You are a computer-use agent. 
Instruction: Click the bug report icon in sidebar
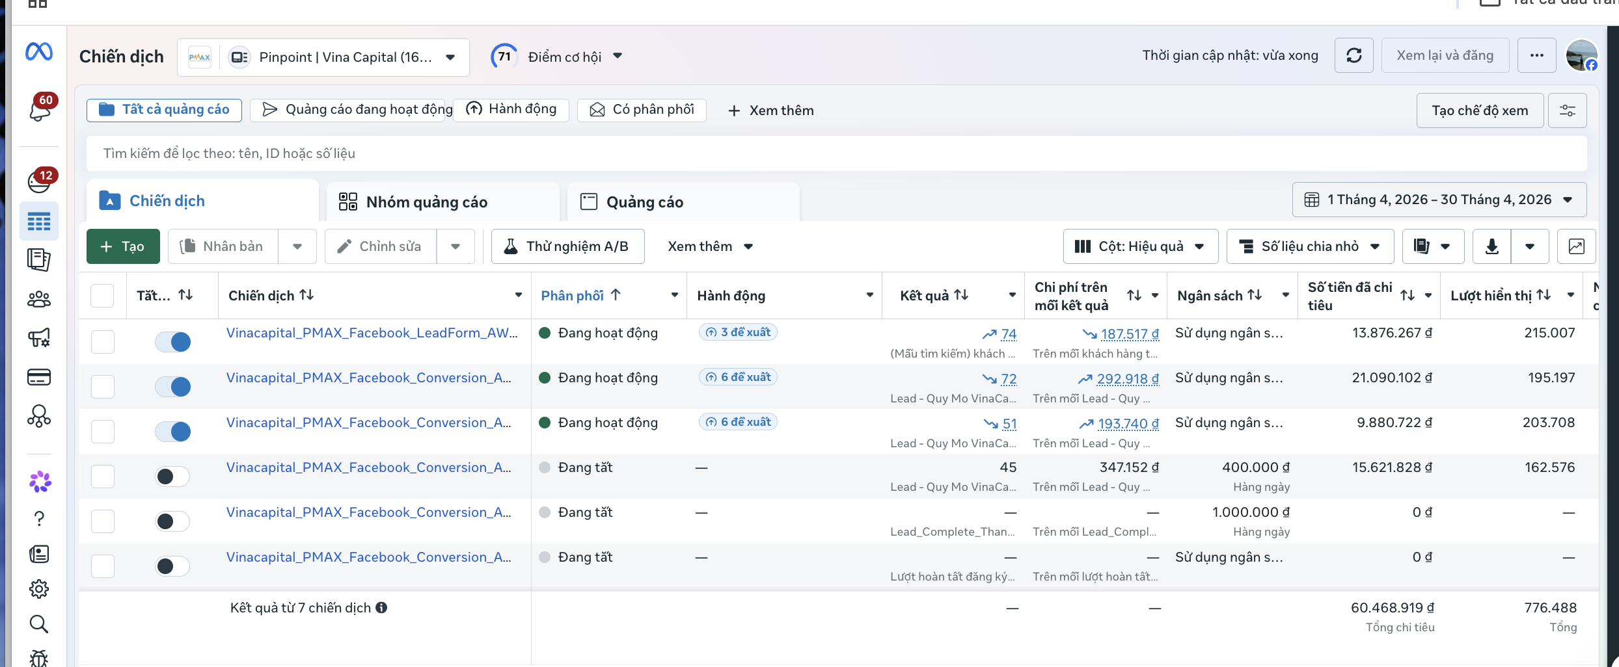pos(39,658)
